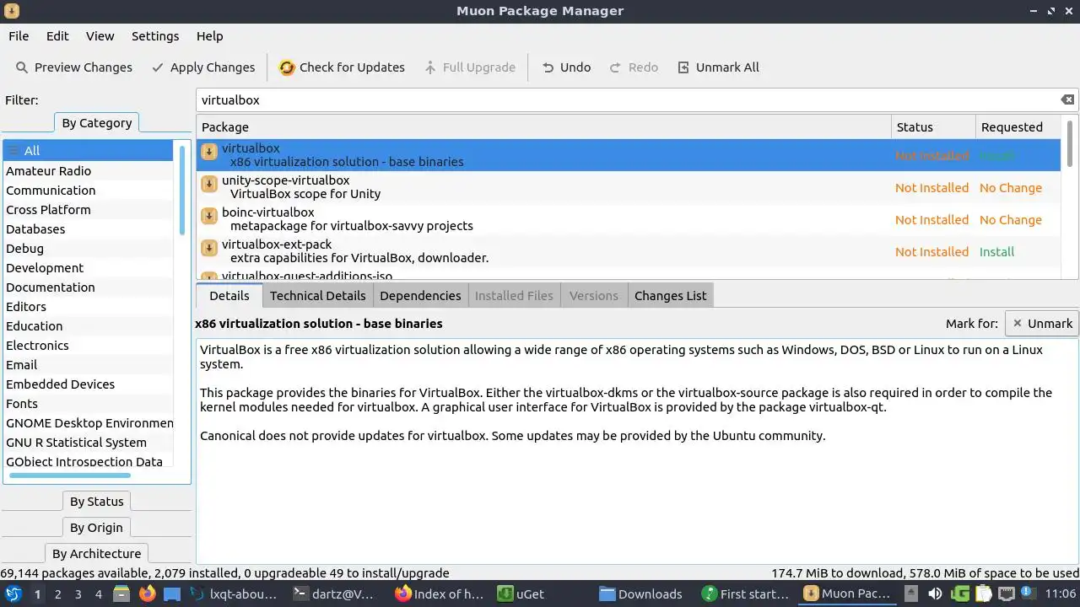Select the unity-scope-virtualbox package name

285,180
